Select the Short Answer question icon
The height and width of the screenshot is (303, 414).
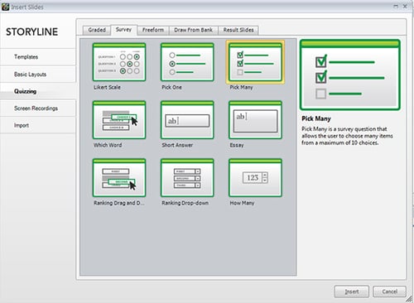point(187,120)
